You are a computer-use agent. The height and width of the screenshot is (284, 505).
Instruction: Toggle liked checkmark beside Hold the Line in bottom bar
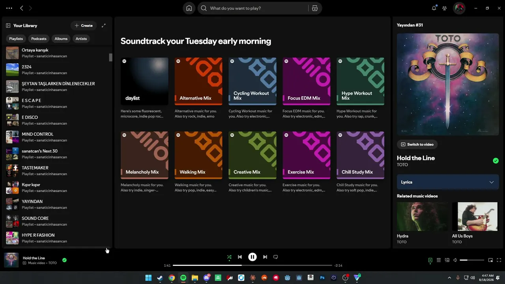pos(64,260)
